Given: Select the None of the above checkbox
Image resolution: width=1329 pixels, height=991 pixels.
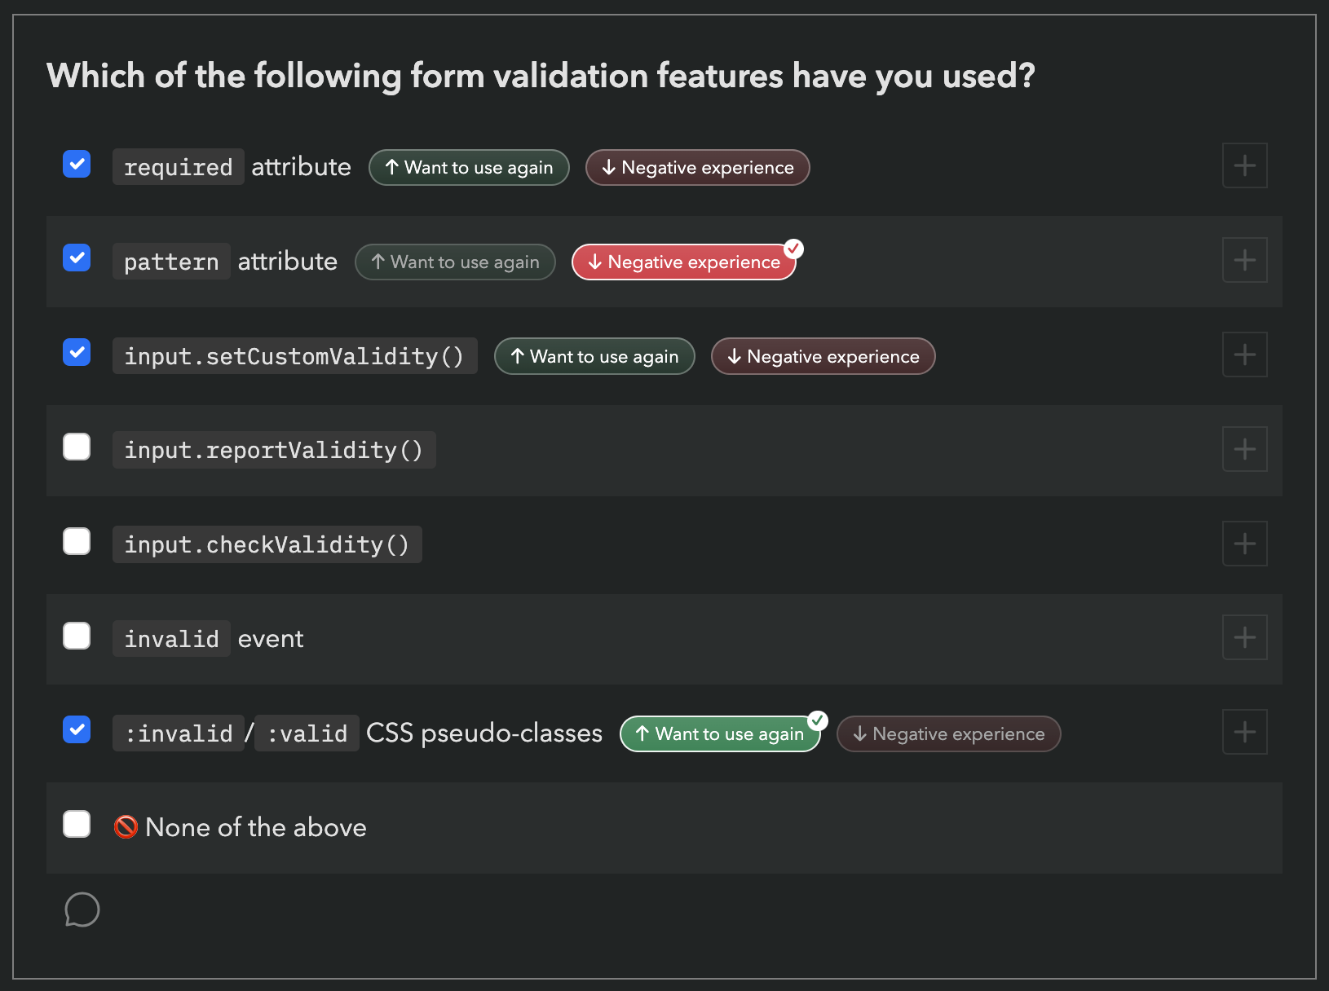Looking at the screenshot, I should point(76,824).
